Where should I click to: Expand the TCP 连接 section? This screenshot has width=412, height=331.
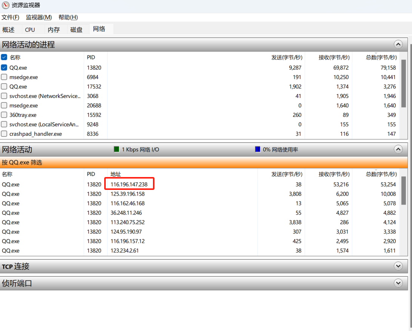398,266
